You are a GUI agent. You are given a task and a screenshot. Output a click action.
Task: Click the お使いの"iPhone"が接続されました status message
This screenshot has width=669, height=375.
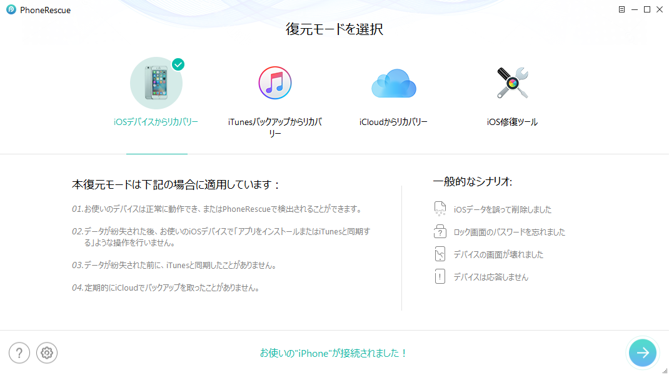(334, 353)
